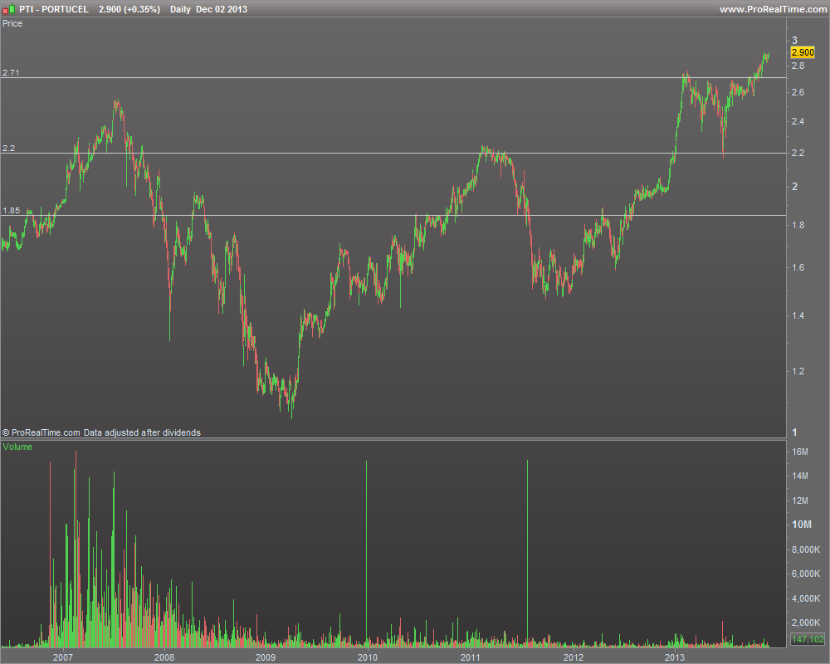This screenshot has height=664, width=830.
Task: Click the green Volume panel label
Action: click(17, 447)
